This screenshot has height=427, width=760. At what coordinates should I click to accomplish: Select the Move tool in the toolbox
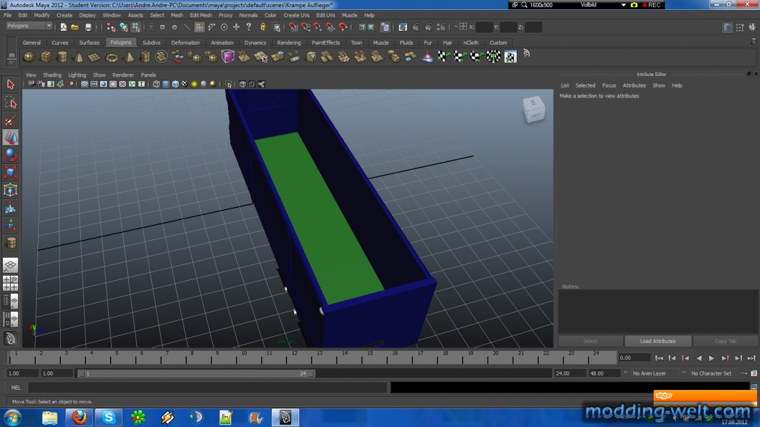point(10,137)
